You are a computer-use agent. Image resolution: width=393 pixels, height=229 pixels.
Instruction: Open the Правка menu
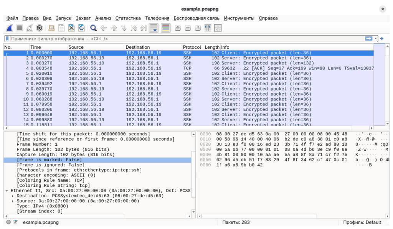tap(30, 18)
